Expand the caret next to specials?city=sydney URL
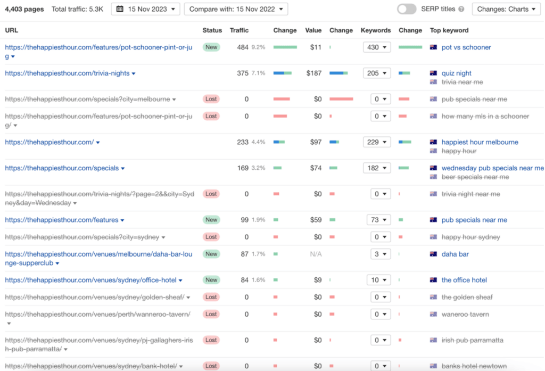 click(x=163, y=237)
